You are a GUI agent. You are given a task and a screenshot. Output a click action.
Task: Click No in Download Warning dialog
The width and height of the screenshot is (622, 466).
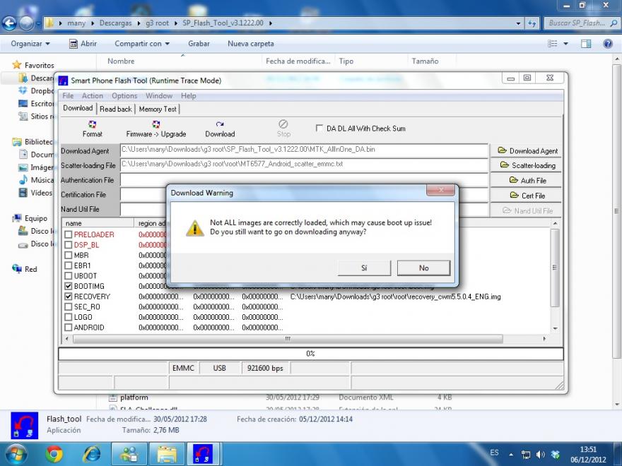tap(423, 268)
